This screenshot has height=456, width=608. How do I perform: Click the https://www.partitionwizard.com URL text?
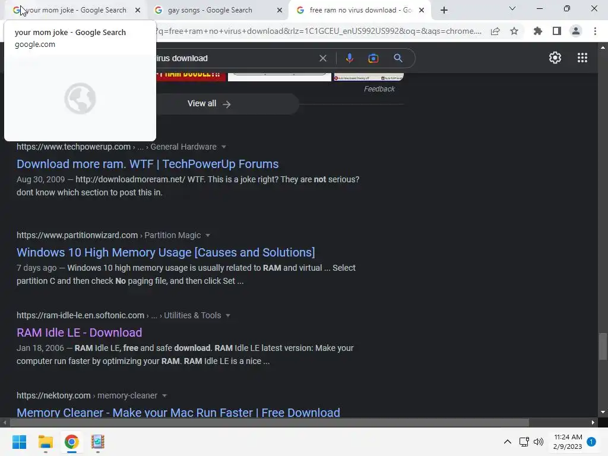tap(77, 235)
